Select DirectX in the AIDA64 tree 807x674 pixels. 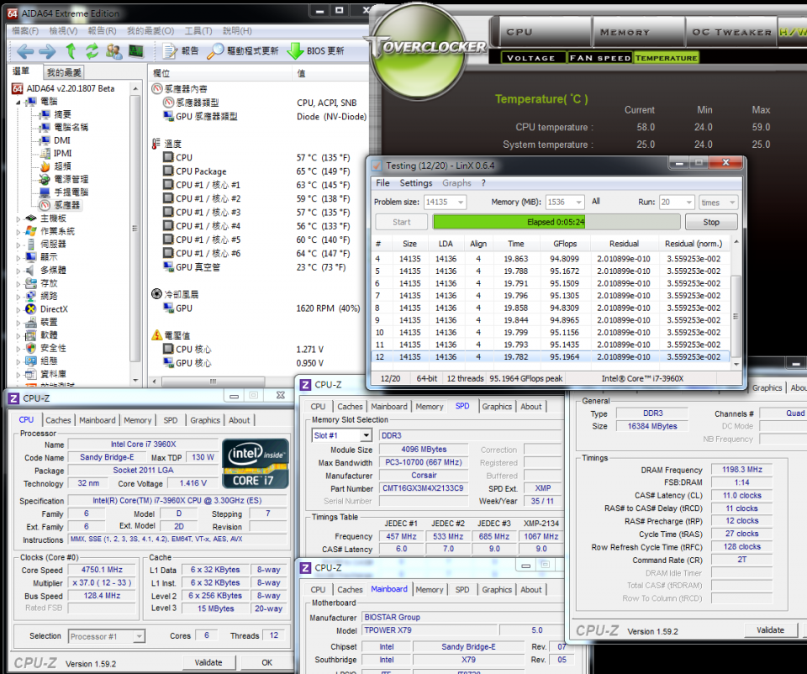tap(54, 309)
